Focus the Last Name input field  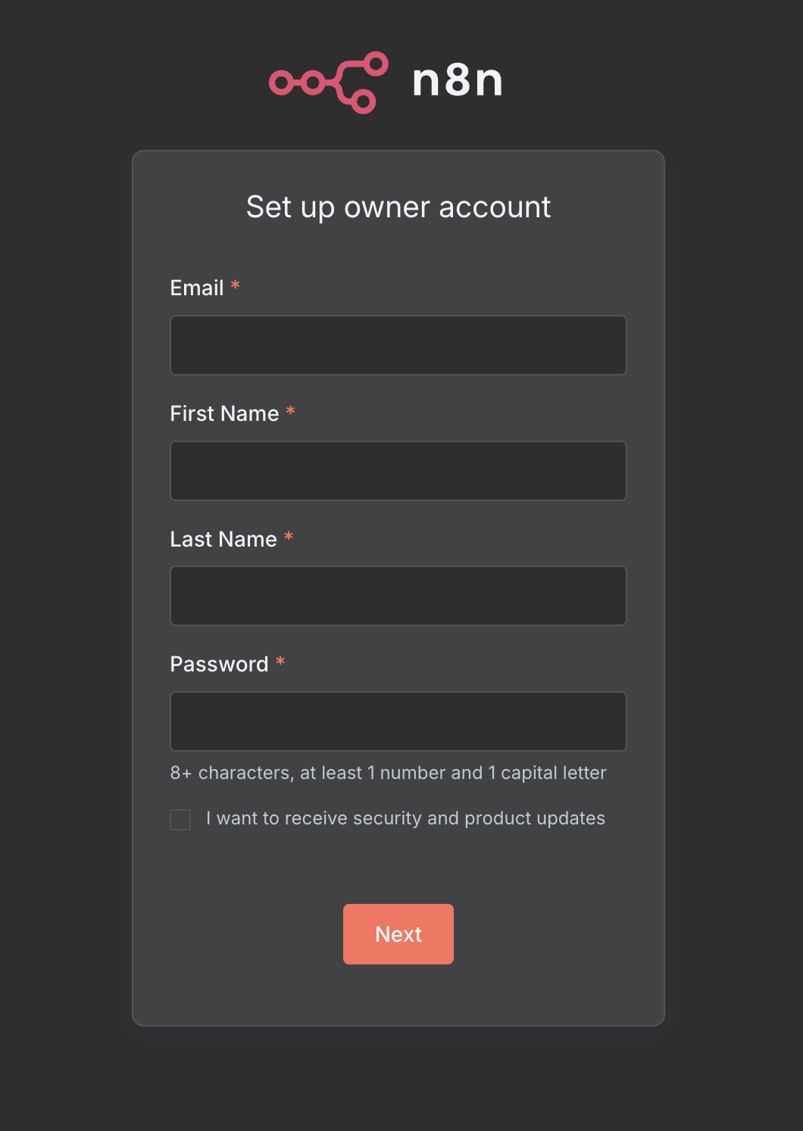coord(398,596)
